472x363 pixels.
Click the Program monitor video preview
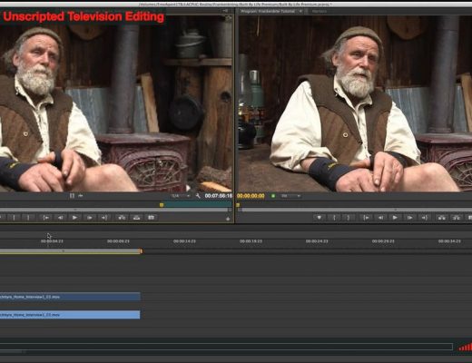pyautogui.click(x=355, y=103)
